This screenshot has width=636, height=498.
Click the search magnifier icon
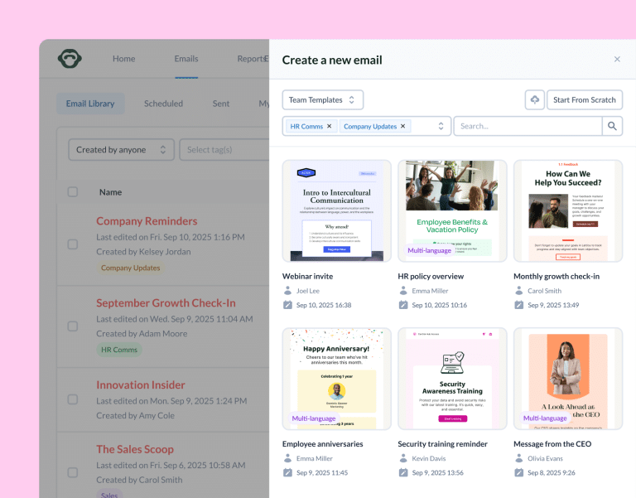[612, 126]
